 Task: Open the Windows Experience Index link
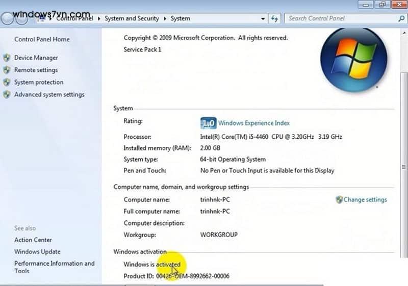click(x=253, y=123)
